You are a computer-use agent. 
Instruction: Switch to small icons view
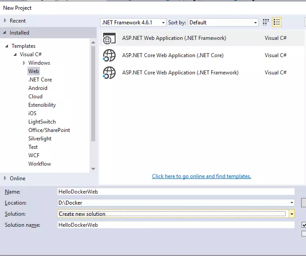(266, 22)
